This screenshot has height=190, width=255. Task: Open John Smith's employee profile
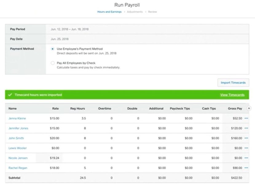pos(16,138)
